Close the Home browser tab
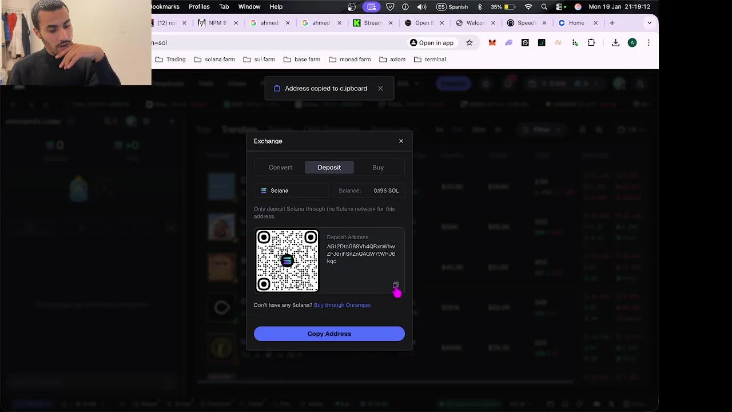The image size is (732, 412). [595, 23]
